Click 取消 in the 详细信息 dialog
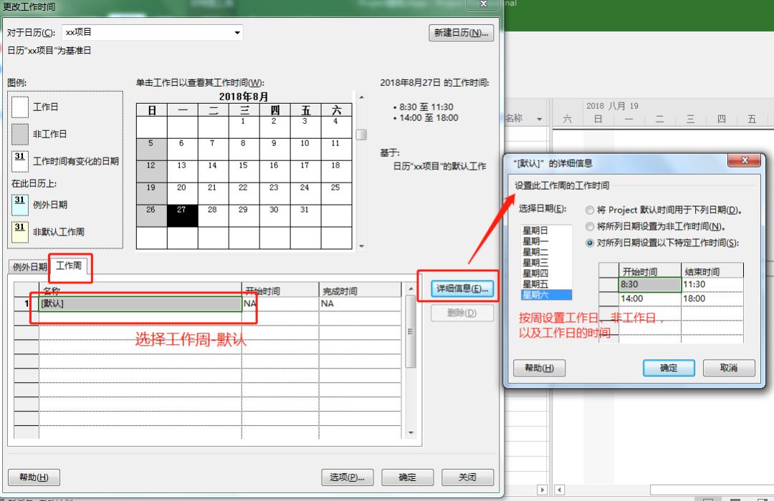Viewport: 774px width, 501px height. [x=729, y=368]
